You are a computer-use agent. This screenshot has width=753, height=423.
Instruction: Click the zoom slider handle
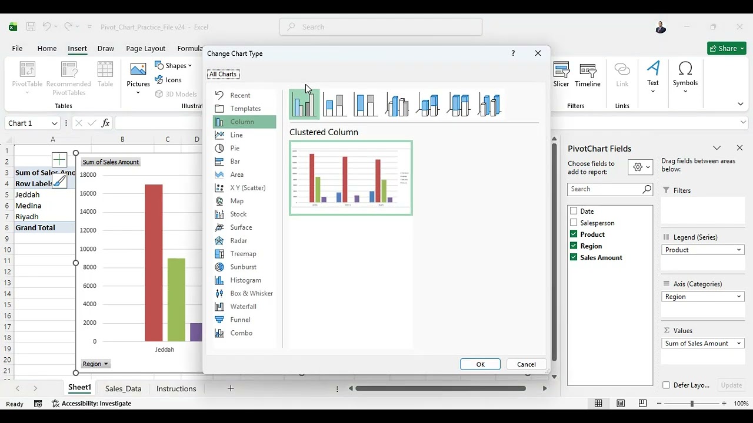(x=692, y=404)
